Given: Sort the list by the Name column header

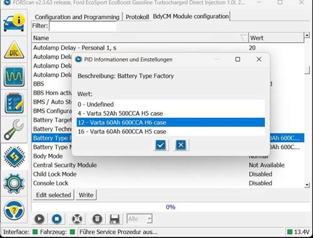Looking at the screenshot, I should 140,38.
